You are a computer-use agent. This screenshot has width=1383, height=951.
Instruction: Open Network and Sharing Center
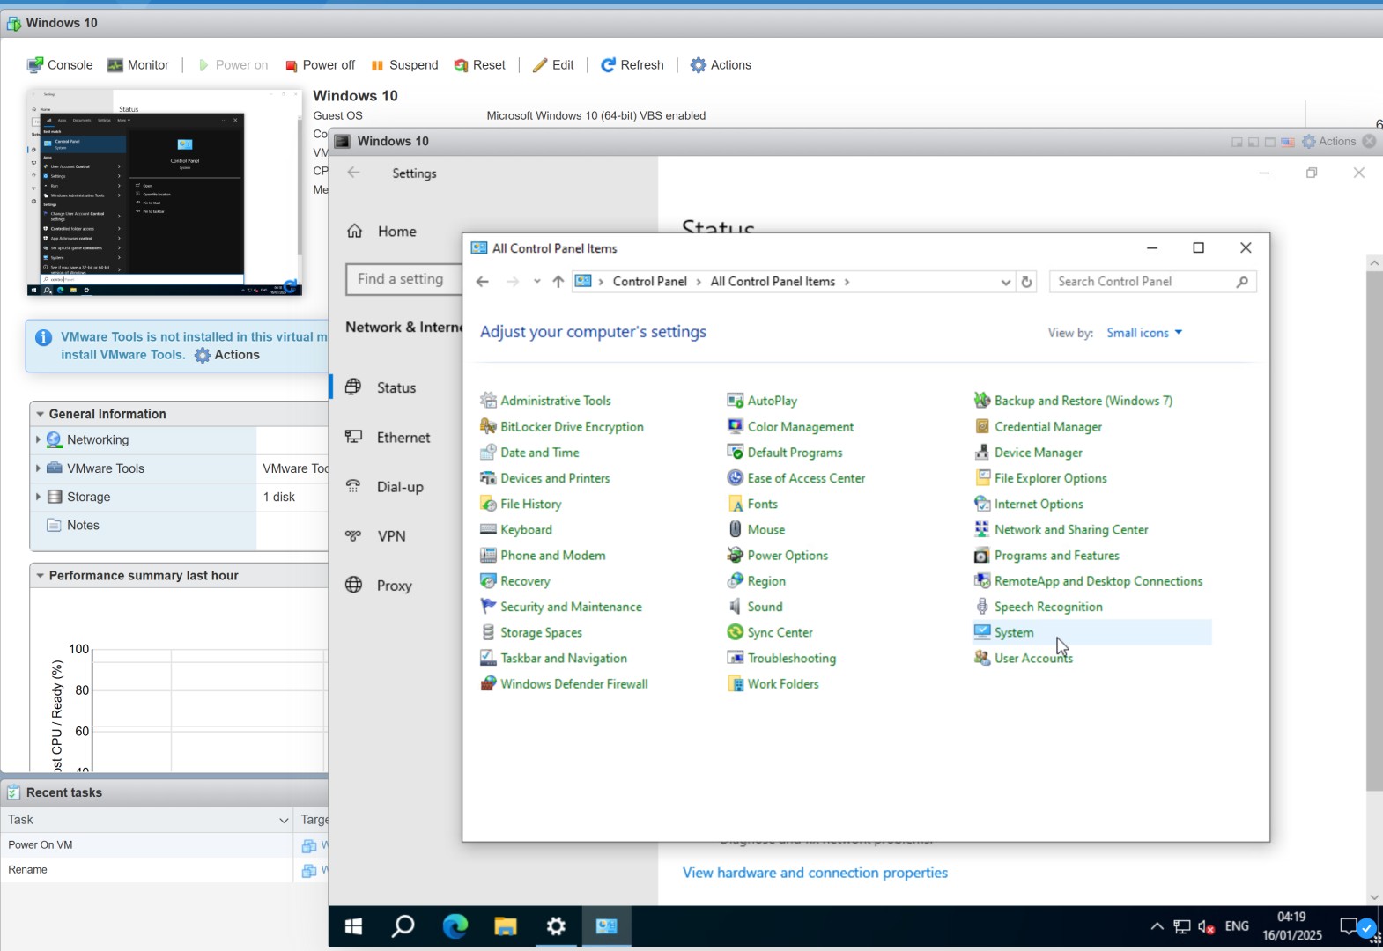click(1061, 529)
